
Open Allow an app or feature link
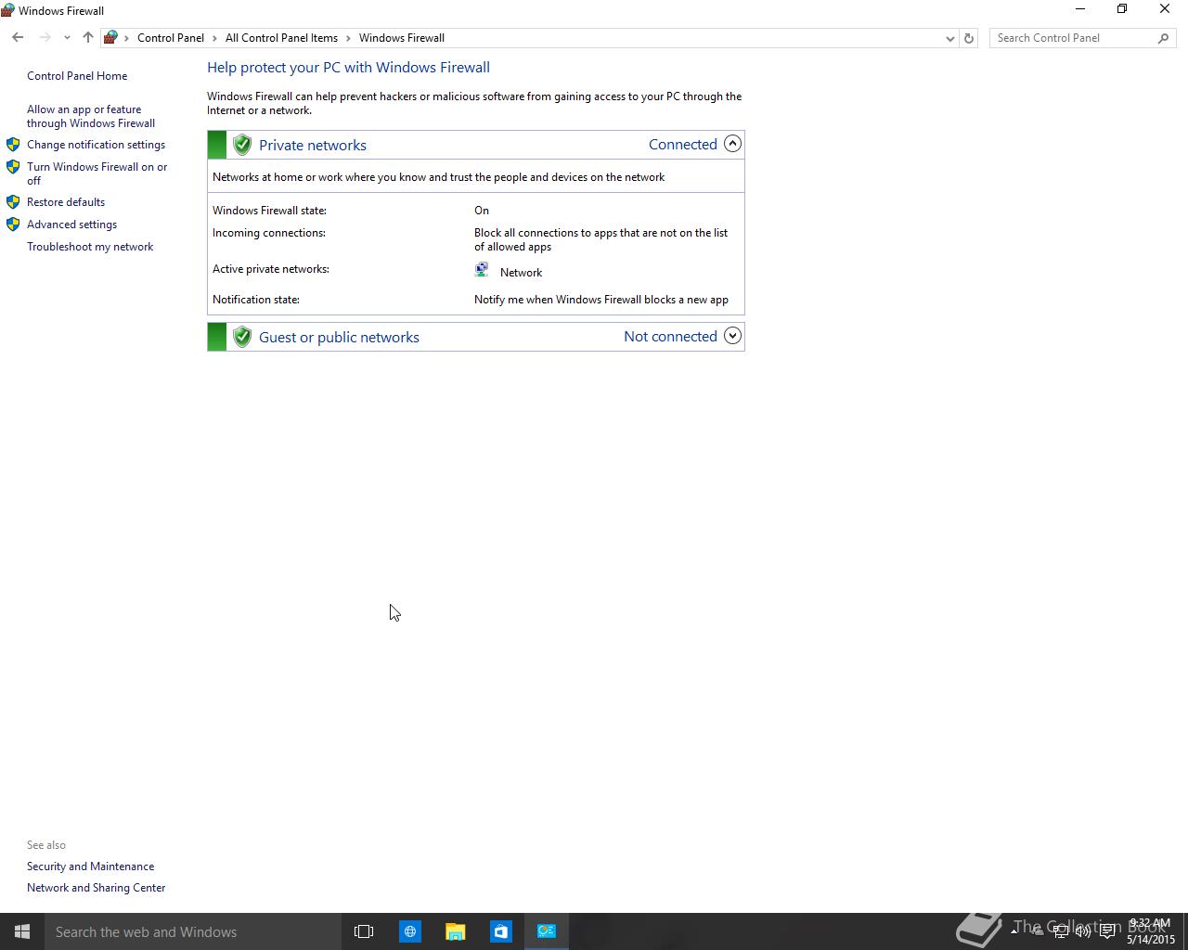(x=91, y=116)
